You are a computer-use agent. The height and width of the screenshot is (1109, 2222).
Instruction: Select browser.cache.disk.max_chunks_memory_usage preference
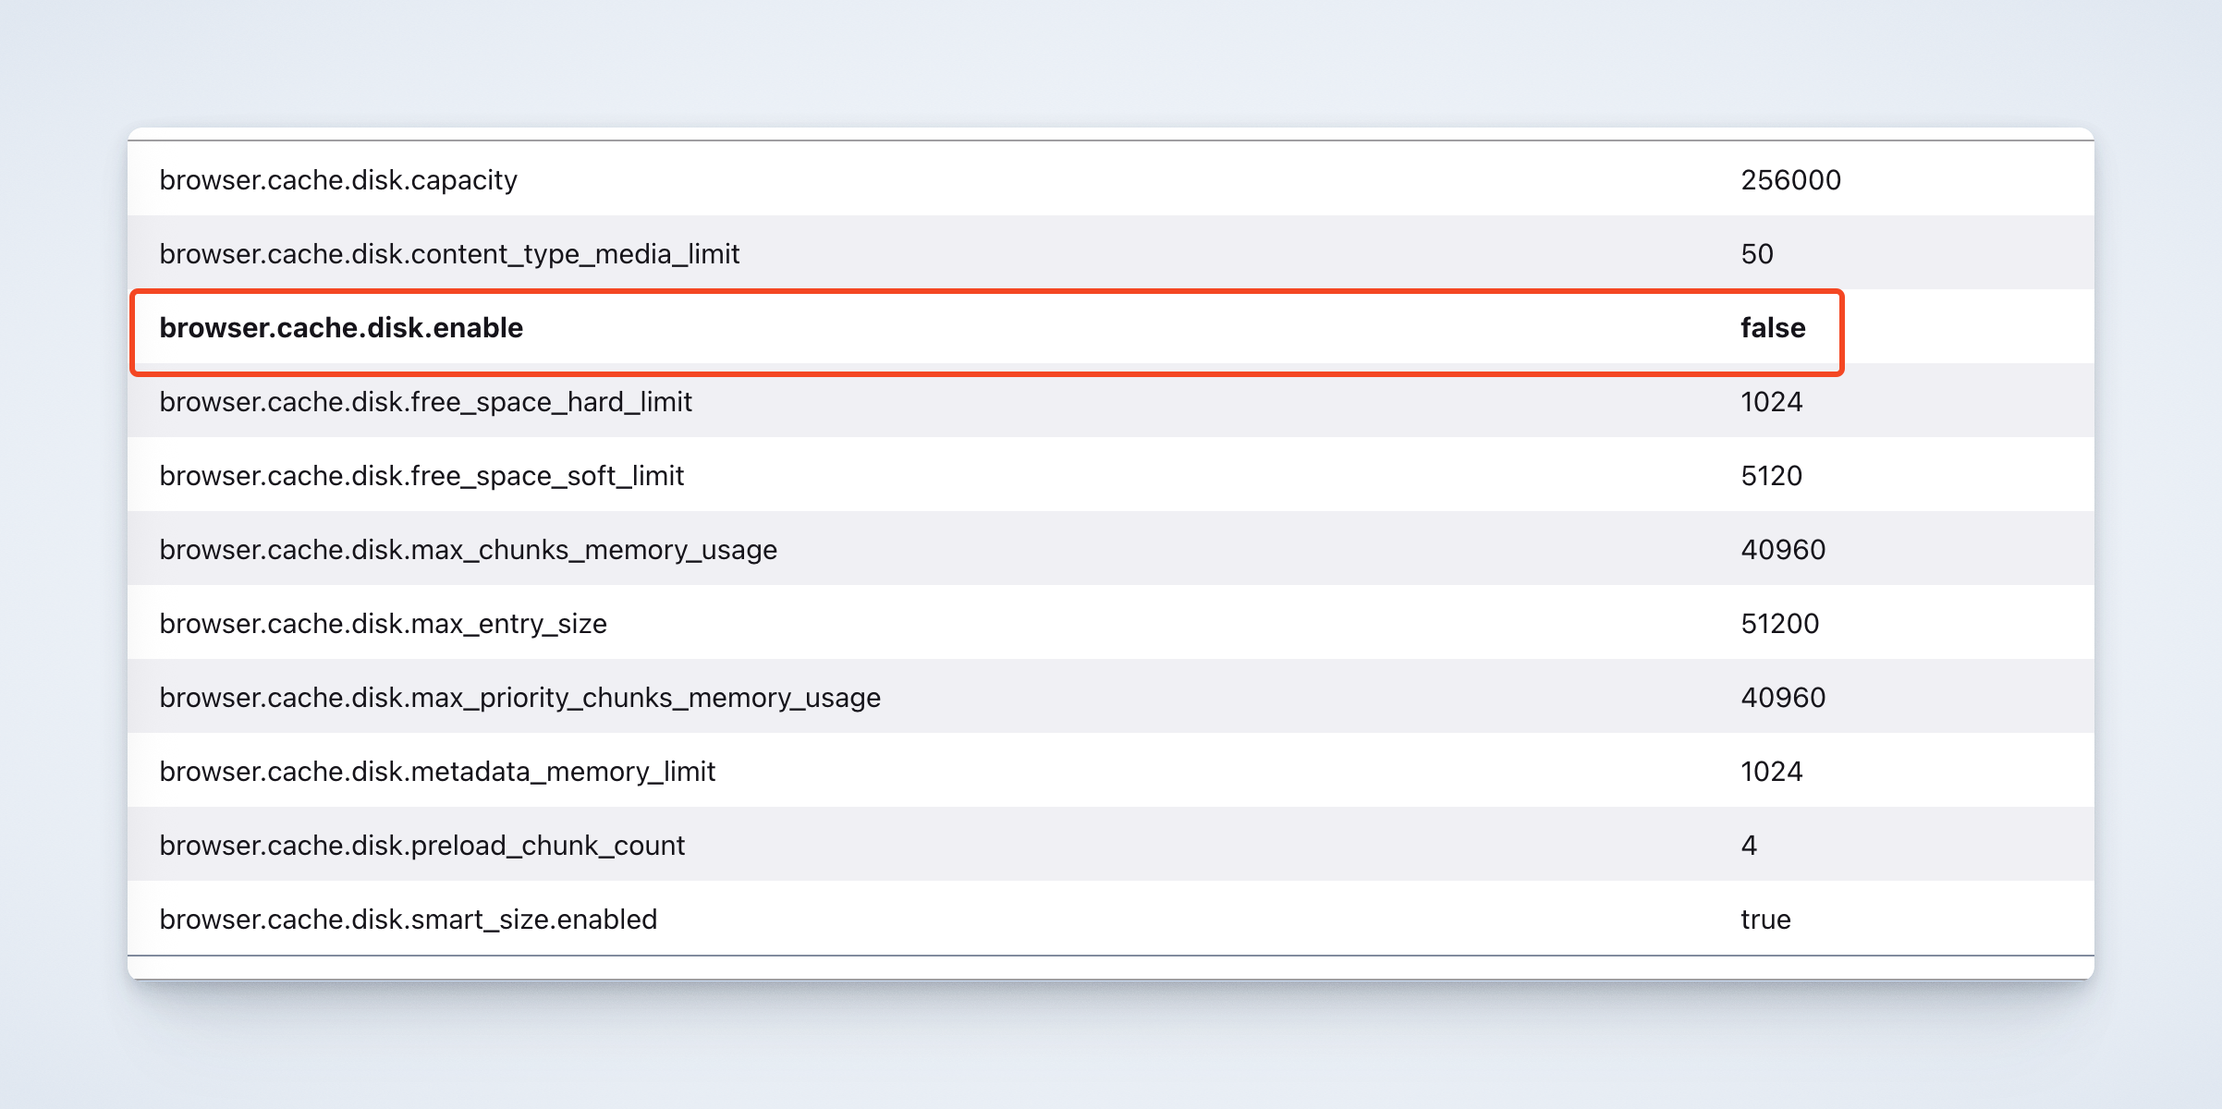pos(468,550)
